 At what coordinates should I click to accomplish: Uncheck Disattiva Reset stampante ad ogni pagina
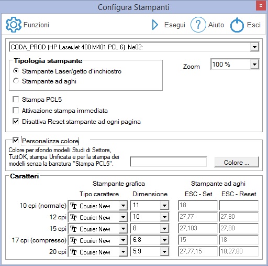pyautogui.click(x=16, y=121)
